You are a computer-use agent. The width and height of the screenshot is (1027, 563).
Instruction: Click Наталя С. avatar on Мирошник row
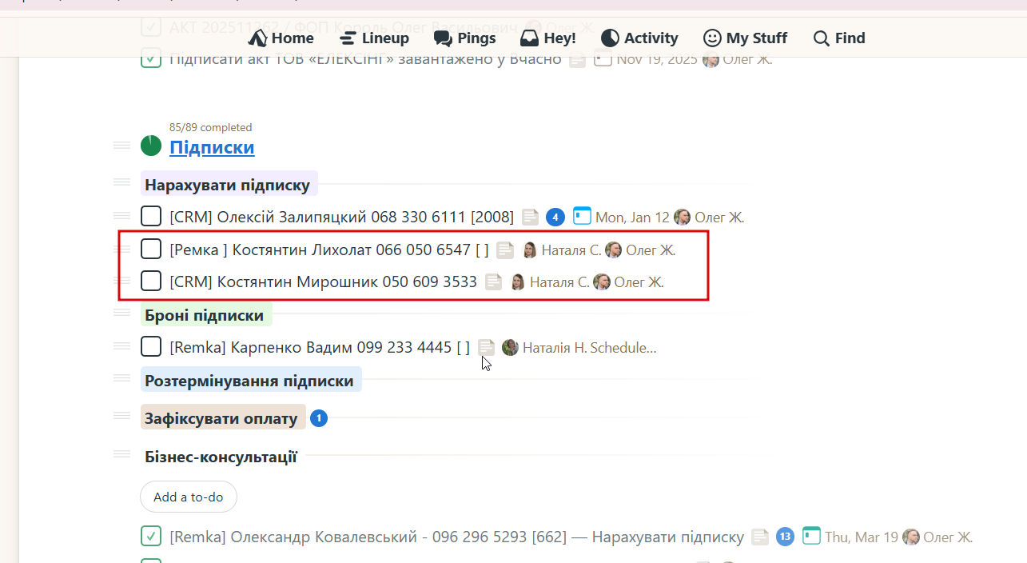point(518,281)
